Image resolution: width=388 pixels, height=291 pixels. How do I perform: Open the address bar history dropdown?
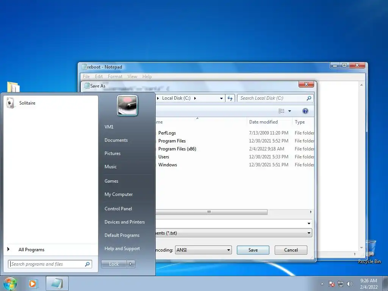[221, 98]
